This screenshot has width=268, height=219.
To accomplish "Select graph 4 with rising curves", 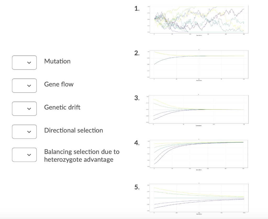I will [x=198, y=154].
